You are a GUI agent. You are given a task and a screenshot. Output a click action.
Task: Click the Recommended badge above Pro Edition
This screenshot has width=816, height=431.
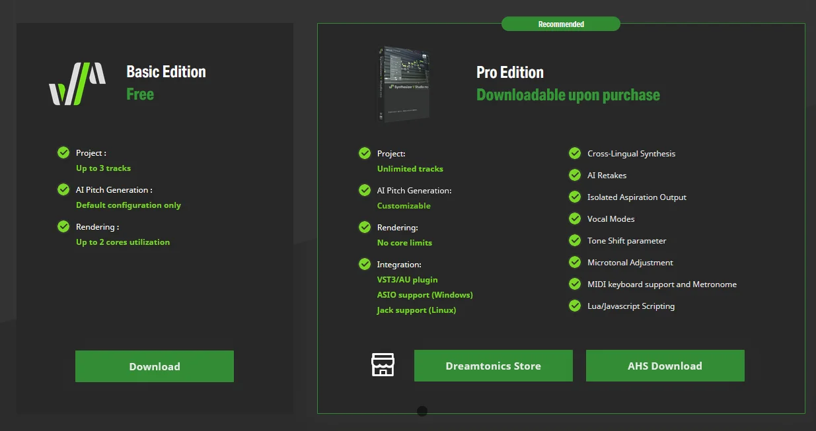pos(561,24)
